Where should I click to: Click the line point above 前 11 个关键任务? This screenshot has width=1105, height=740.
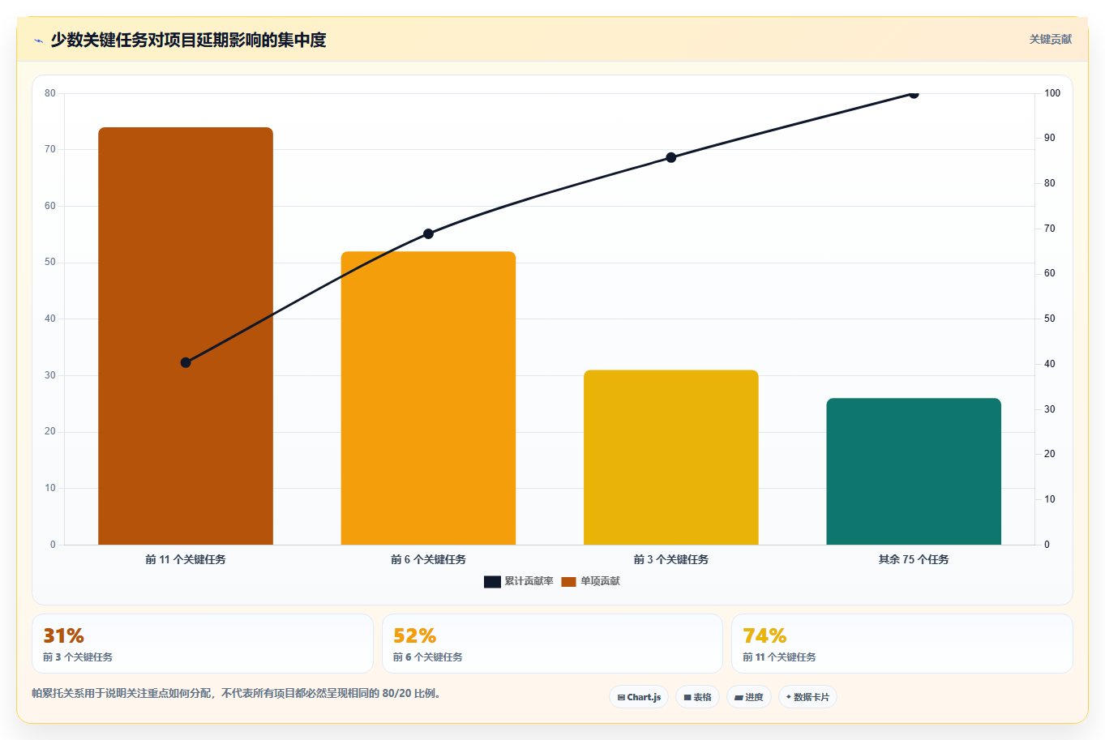pos(186,362)
